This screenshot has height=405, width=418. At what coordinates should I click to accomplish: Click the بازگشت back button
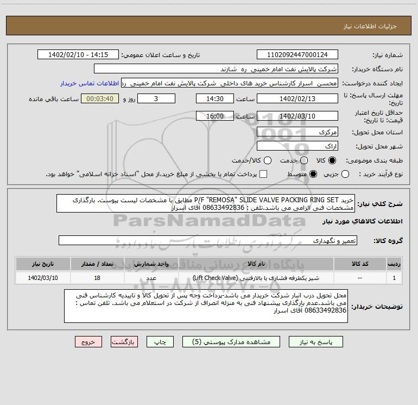(x=124, y=342)
